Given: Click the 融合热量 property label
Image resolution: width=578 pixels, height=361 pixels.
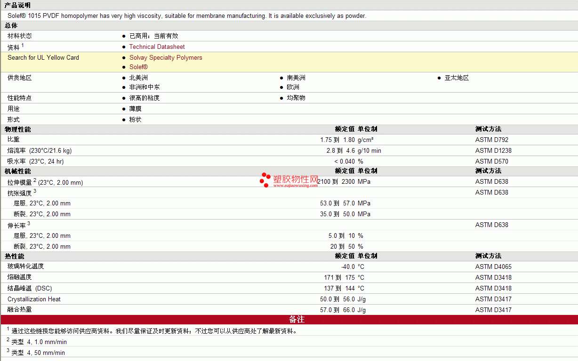Looking at the screenshot, I should [x=20, y=310].
